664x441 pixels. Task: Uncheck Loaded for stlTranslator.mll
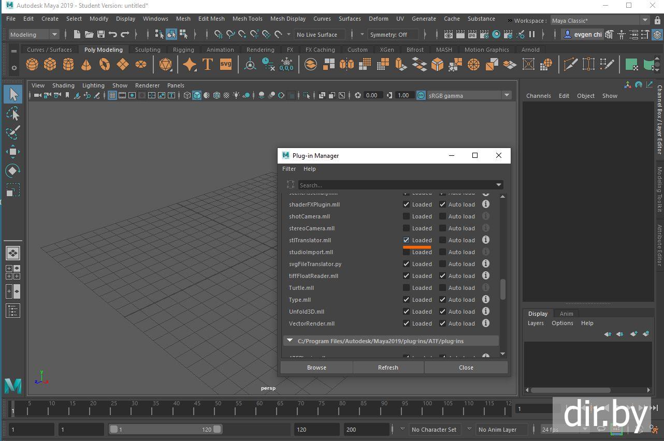pyautogui.click(x=407, y=240)
